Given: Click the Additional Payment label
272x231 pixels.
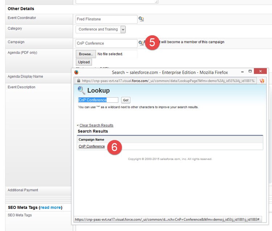Looking at the screenshot, I should 23,190.
